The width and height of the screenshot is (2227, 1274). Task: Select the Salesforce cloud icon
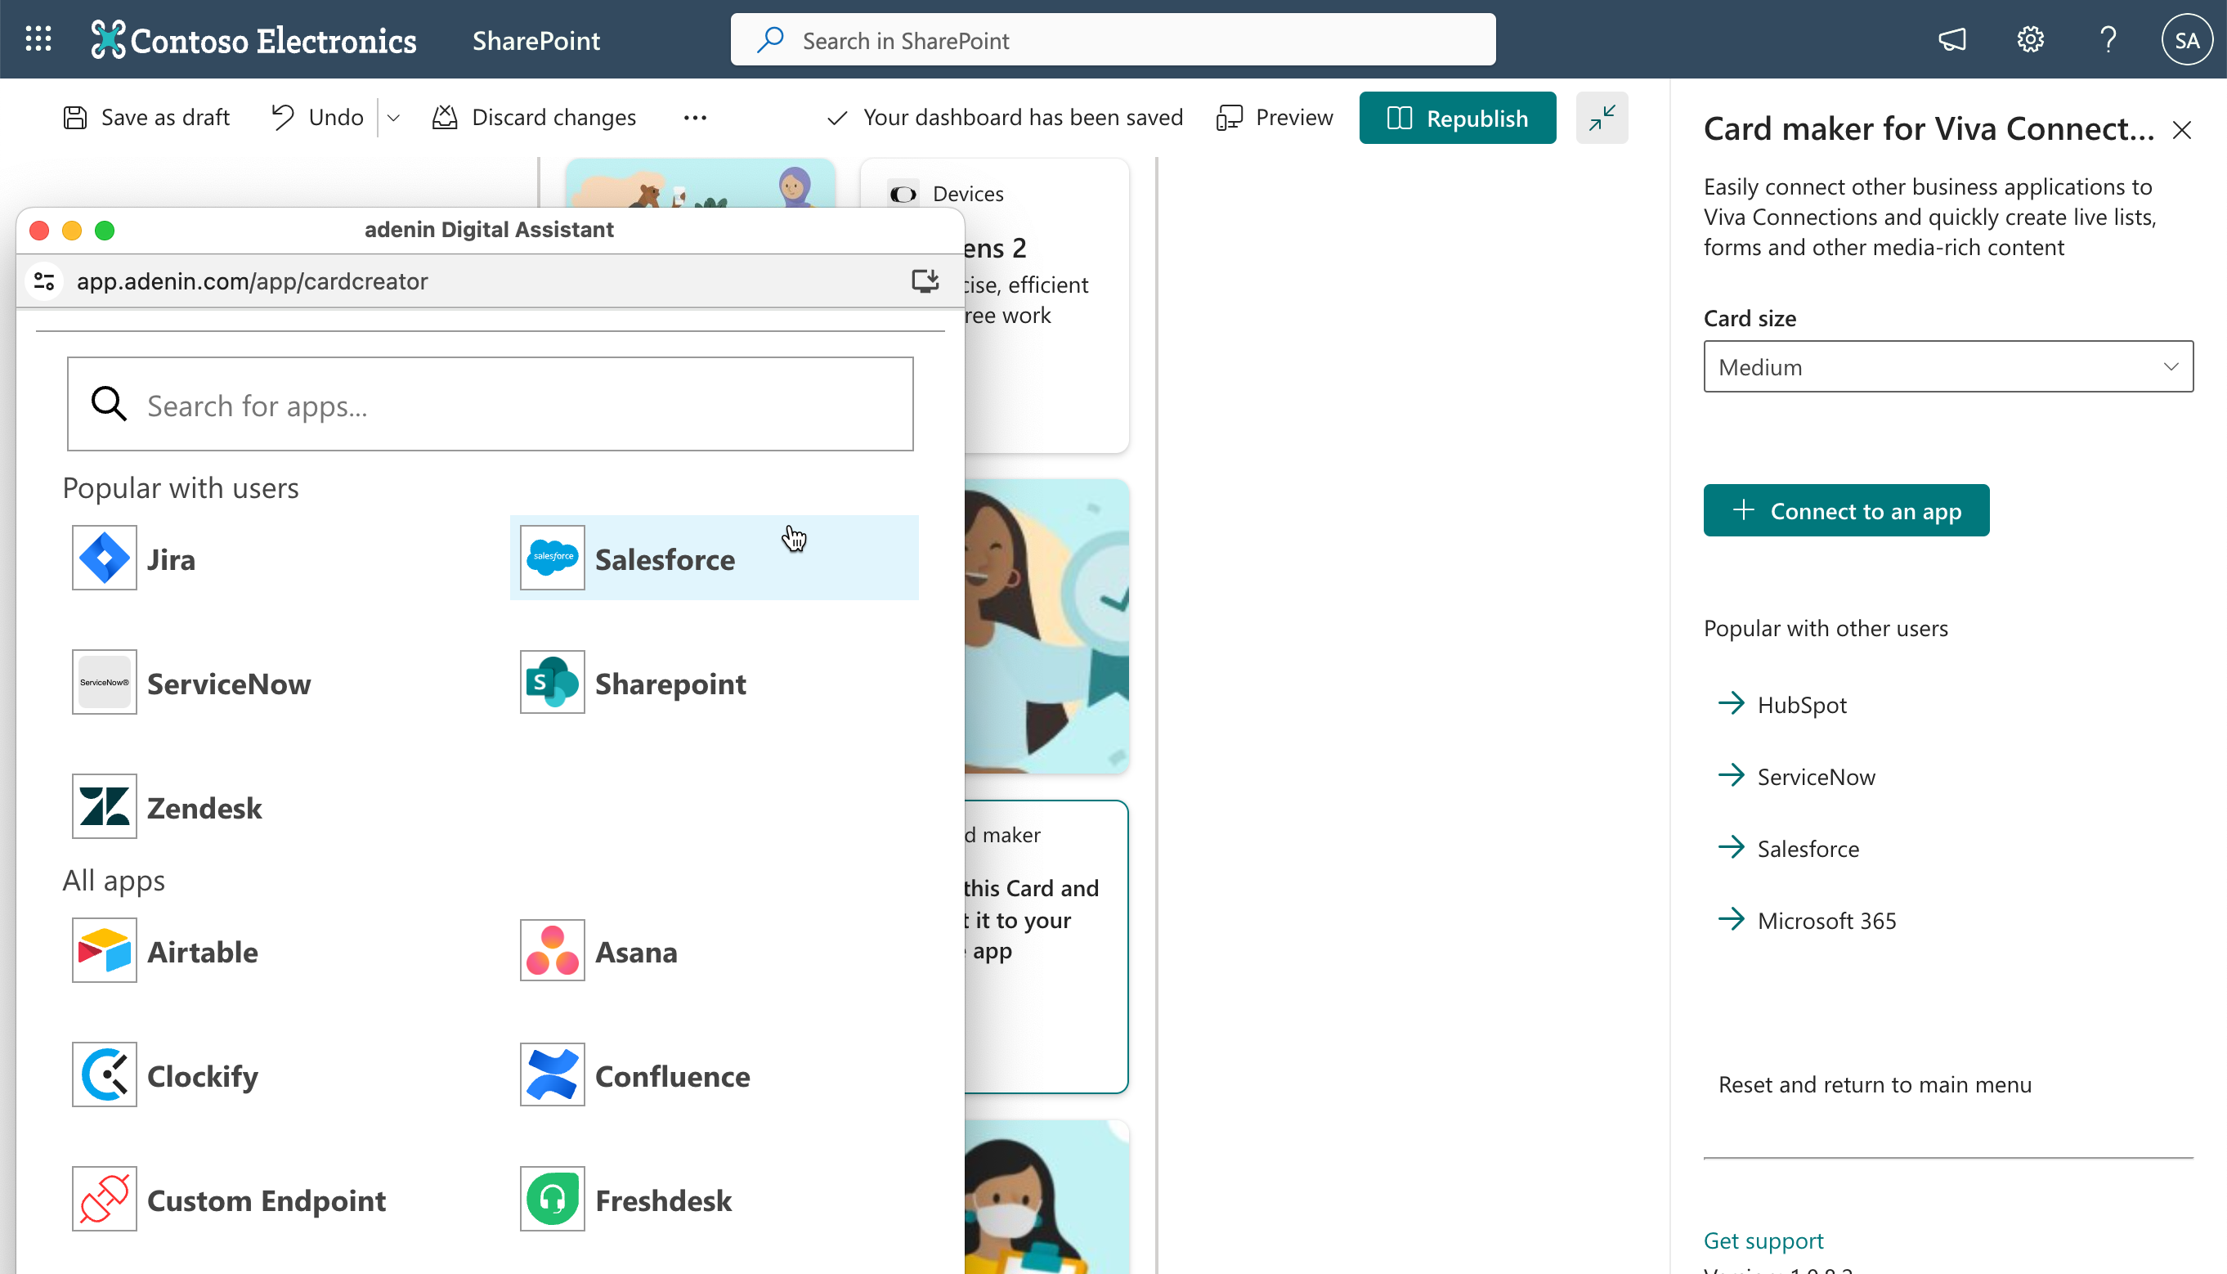coord(552,558)
